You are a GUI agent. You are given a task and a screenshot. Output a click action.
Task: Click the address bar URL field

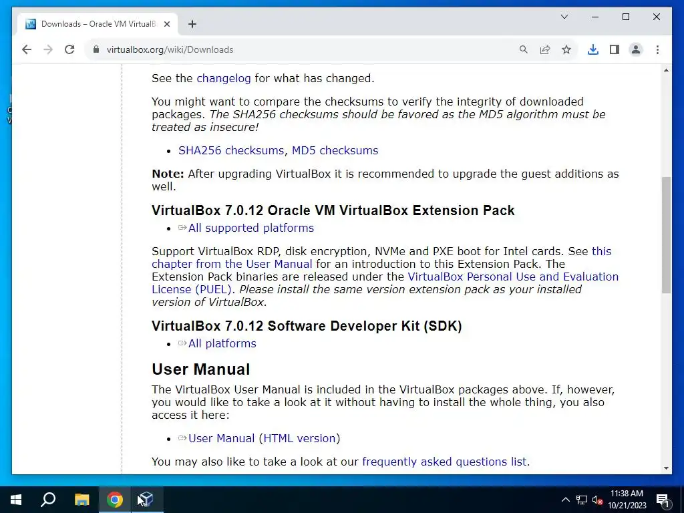pos(304,49)
